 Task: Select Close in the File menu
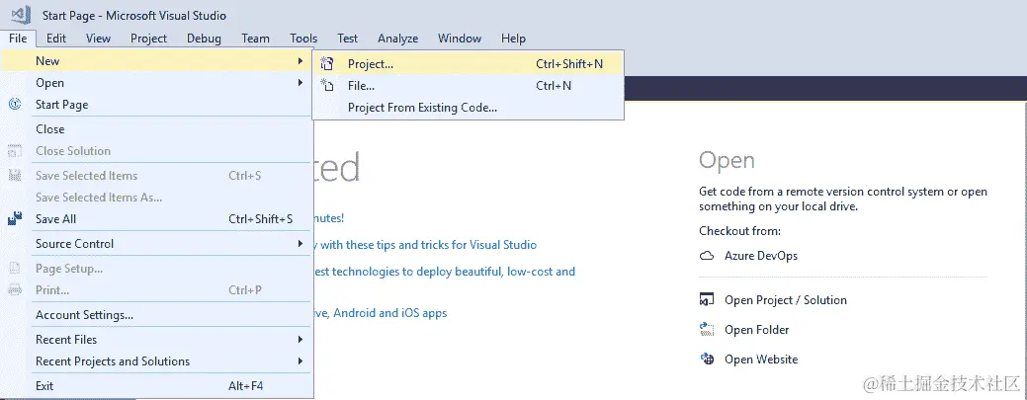[x=156, y=129]
